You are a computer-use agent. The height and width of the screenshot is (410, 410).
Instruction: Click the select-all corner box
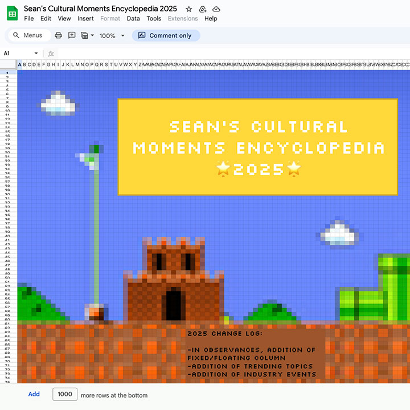click(9, 64)
